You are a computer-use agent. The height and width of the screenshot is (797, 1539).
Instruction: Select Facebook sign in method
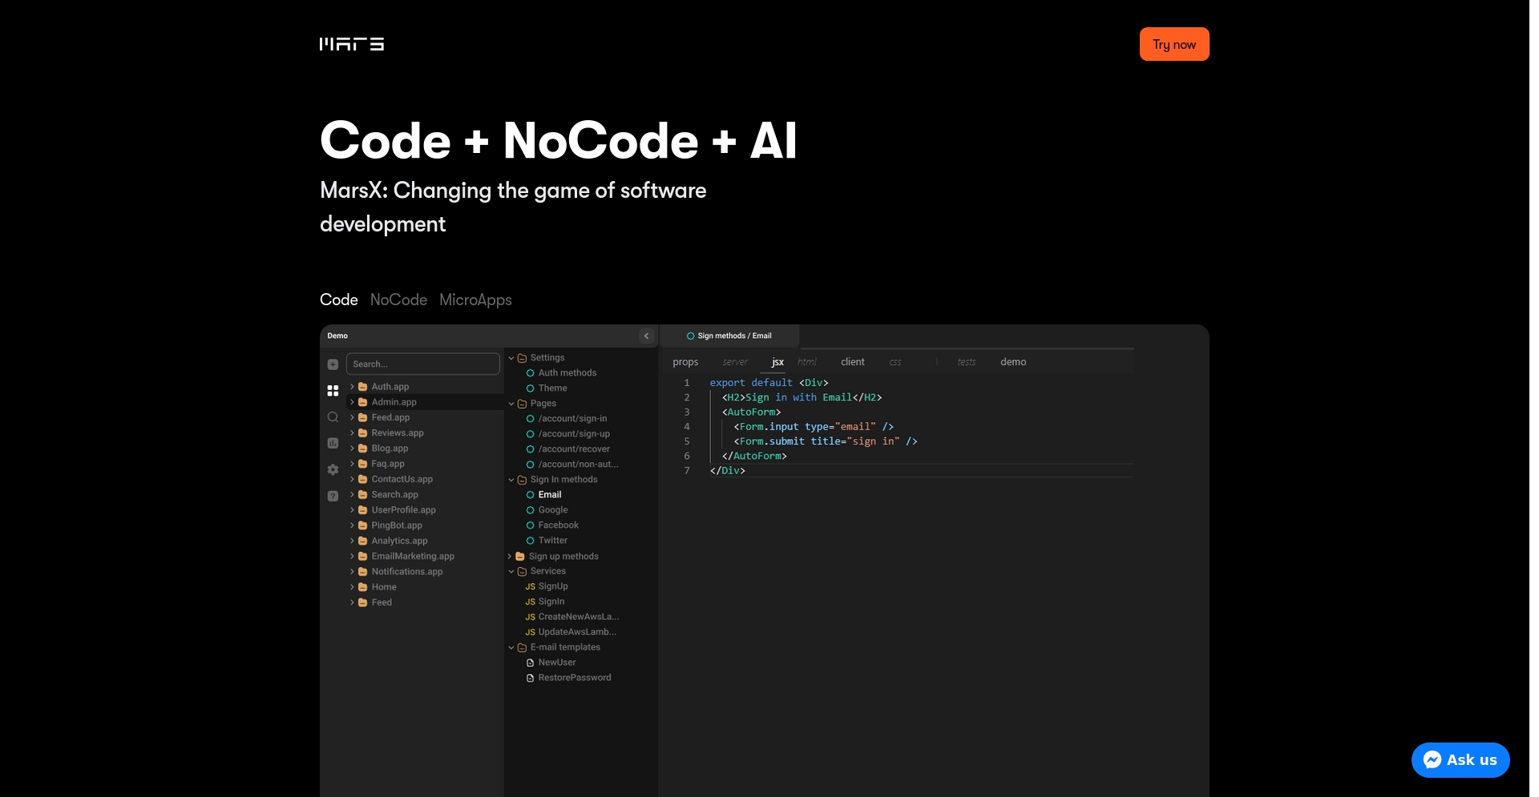tap(558, 525)
